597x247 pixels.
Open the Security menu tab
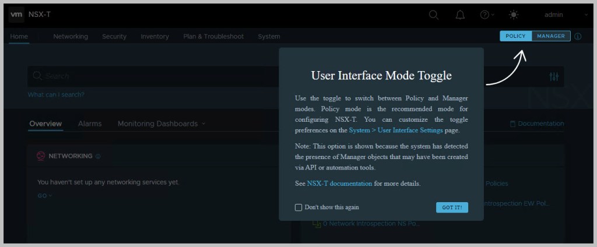click(114, 36)
